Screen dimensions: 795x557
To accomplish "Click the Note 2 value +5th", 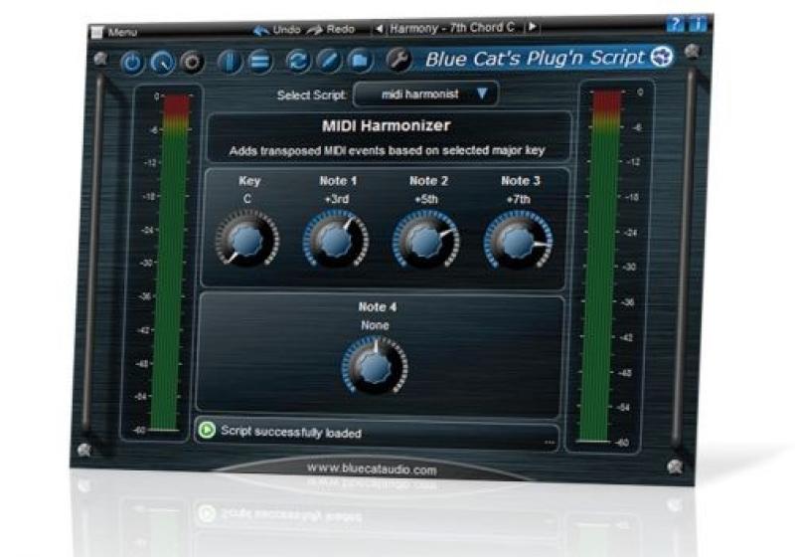I will (426, 199).
